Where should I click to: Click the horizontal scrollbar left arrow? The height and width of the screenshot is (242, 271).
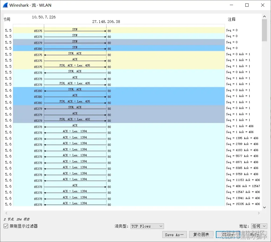(x=6, y=213)
